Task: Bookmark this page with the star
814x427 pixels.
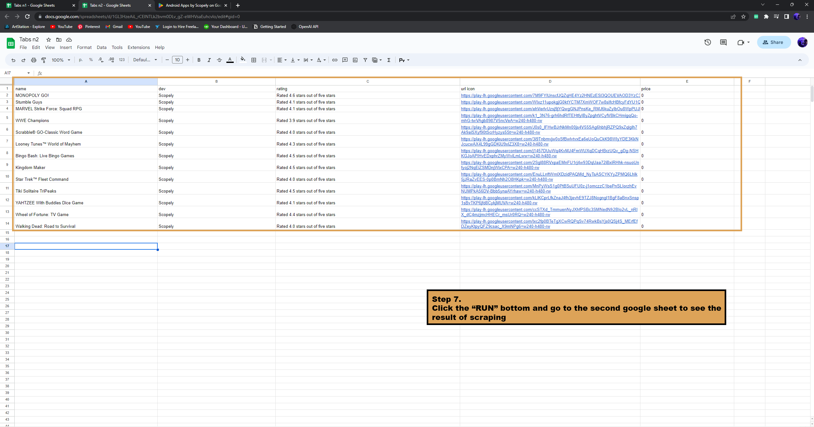Action: click(x=743, y=17)
